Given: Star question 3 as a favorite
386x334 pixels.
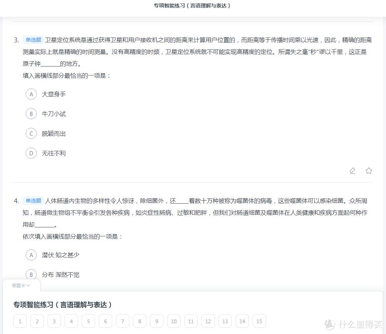Looking at the screenshot, I should (369, 171).
